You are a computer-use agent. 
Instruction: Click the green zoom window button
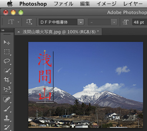pyautogui.click(x=21, y=13)
